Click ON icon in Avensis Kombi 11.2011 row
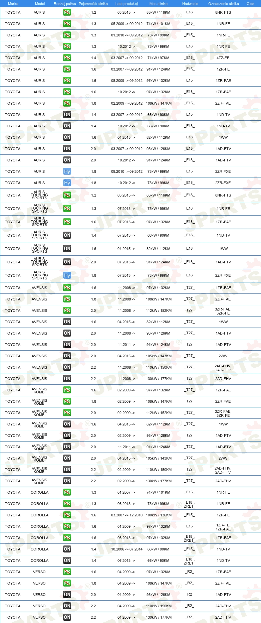Viewport: 261px width, 623px height. pos(67,447)
